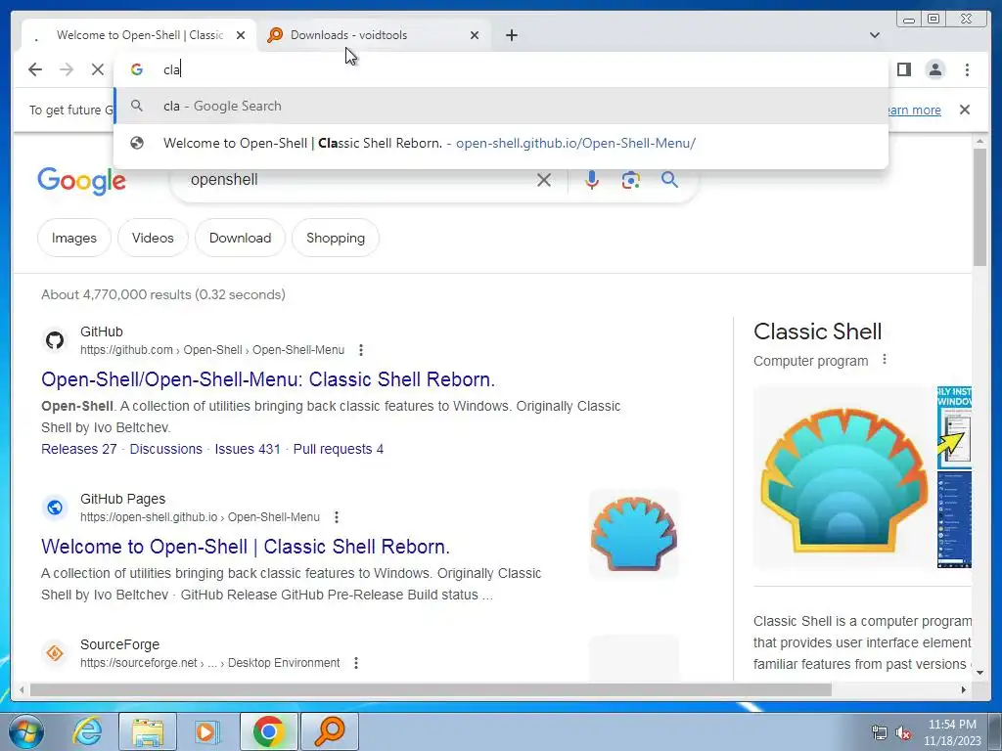Open Windows Media Player from the taskbar
The height and width of the screenshot is (751, 1002).
pyautogui.click(x=205, y=731)
